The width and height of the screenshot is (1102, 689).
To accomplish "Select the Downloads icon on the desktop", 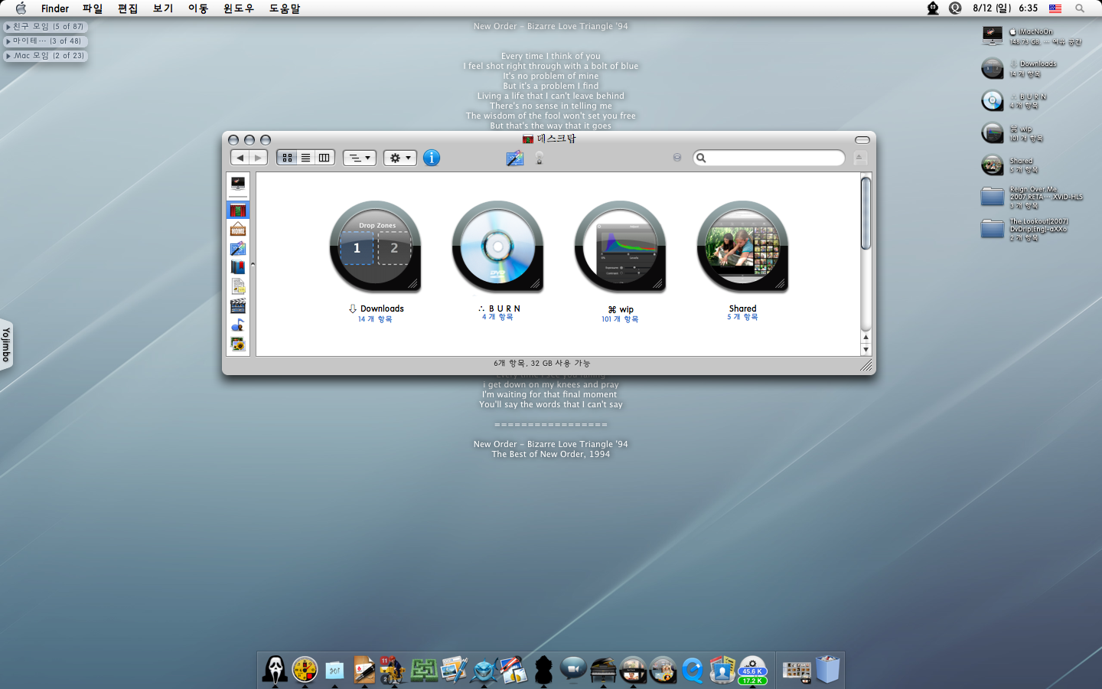I will point(993,68).
